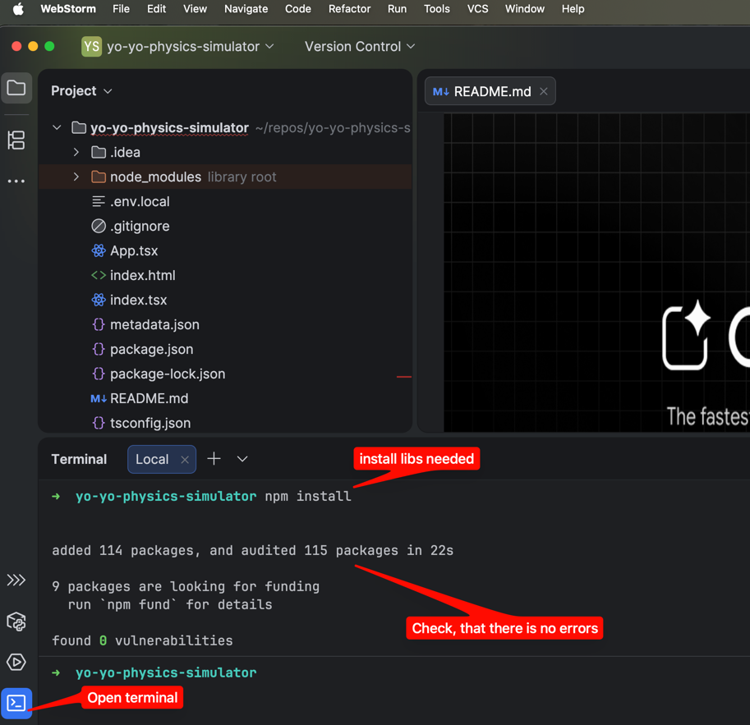Screen dimensions: 750x725
Task: Open the Version Control dropdown
Action: click(x=359, y=47)
